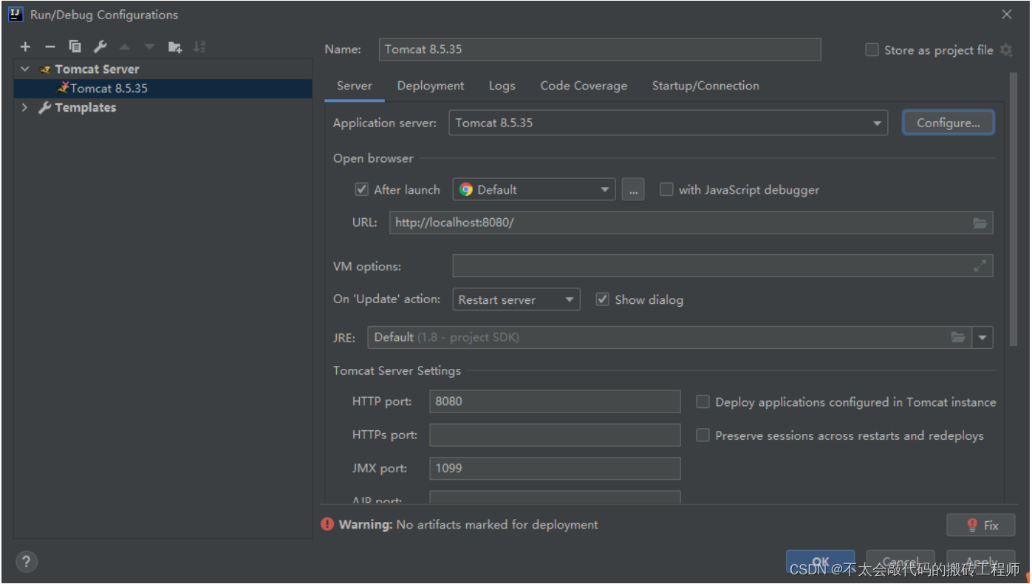Uncheck the After launch checkbox
Image resolution: width=1032 pixels, height=584 pixels.
point(361,189)
